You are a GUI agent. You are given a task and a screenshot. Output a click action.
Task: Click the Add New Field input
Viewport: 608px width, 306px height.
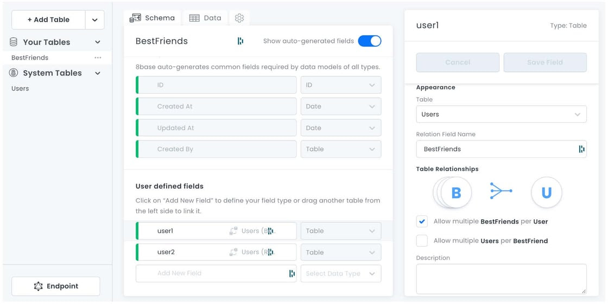coord(212,273)
